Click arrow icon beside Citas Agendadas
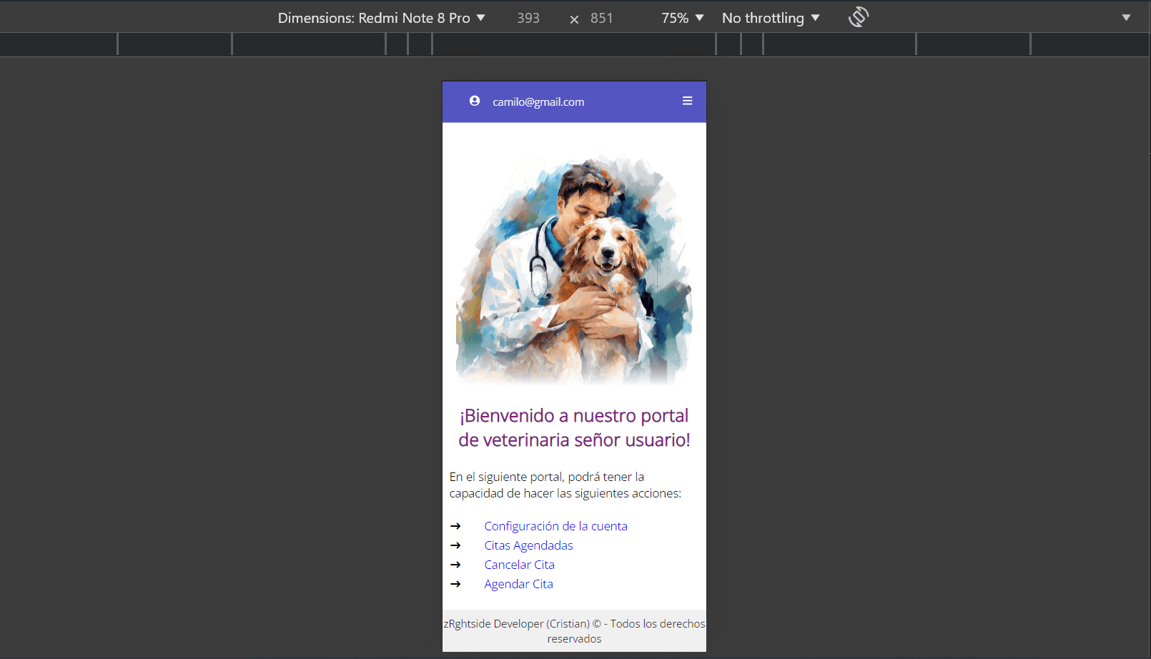Viewport: 1151px width, 659px height. 455,545
